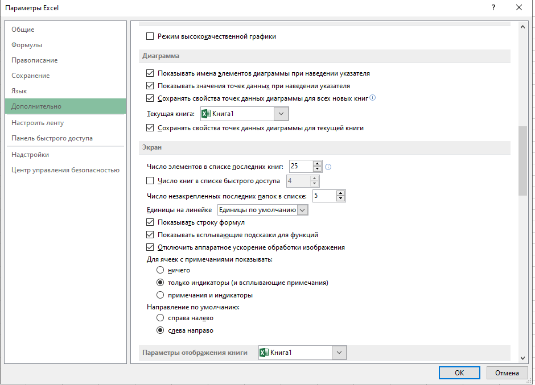Click the recent workbooks number field
Viewport: 535px width, 385px height.
coord(301,167)
